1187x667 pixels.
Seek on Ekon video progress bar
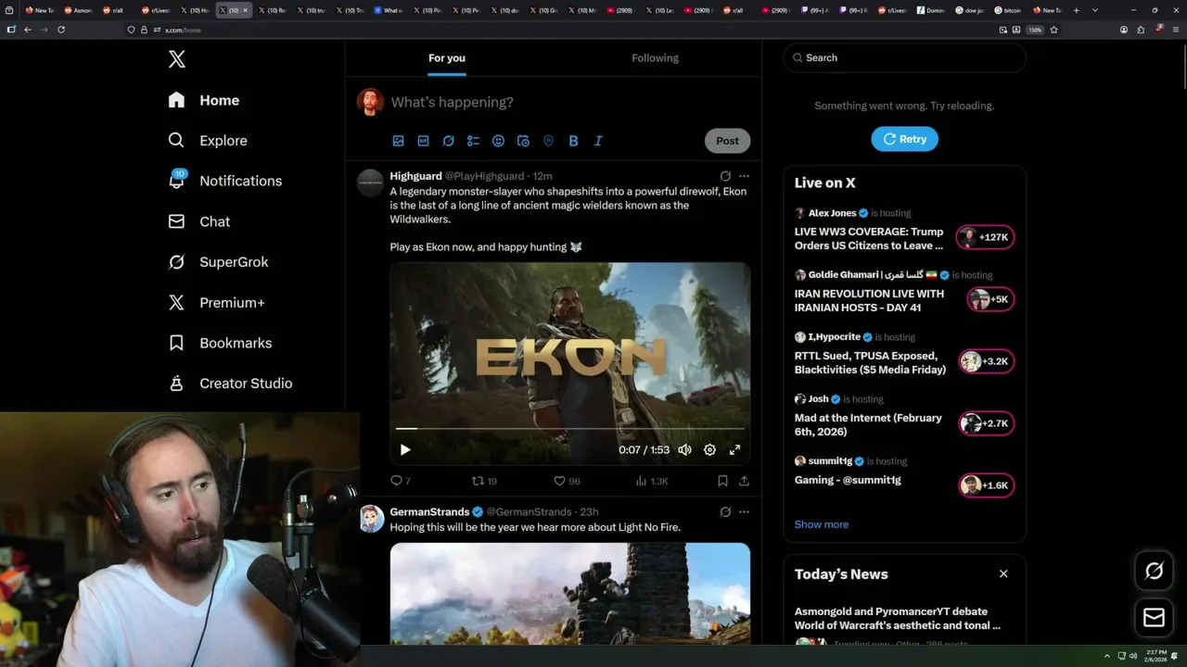(570, 429)
